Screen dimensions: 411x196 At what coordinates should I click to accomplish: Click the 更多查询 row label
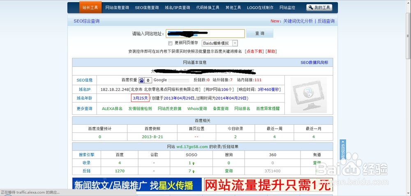point(85,108)
